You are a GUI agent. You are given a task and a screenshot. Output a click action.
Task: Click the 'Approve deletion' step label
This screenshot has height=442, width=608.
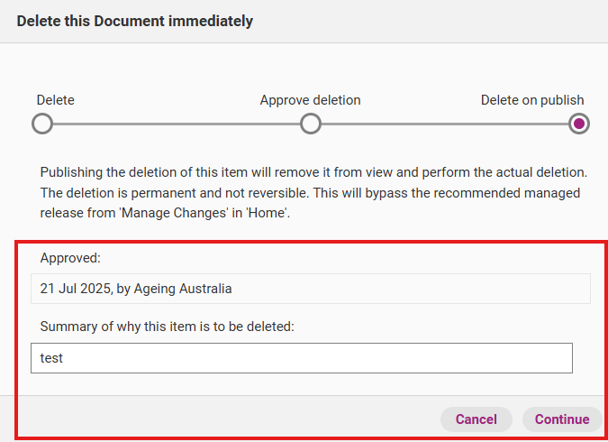(x=310, y=100)
